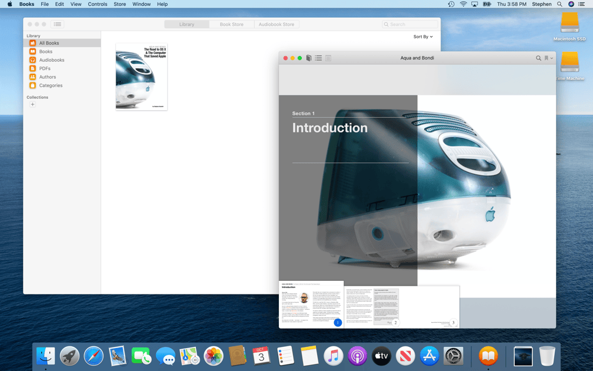Open the File menu
This screenshot has width=593, height=371.
(x=45, y=4)
